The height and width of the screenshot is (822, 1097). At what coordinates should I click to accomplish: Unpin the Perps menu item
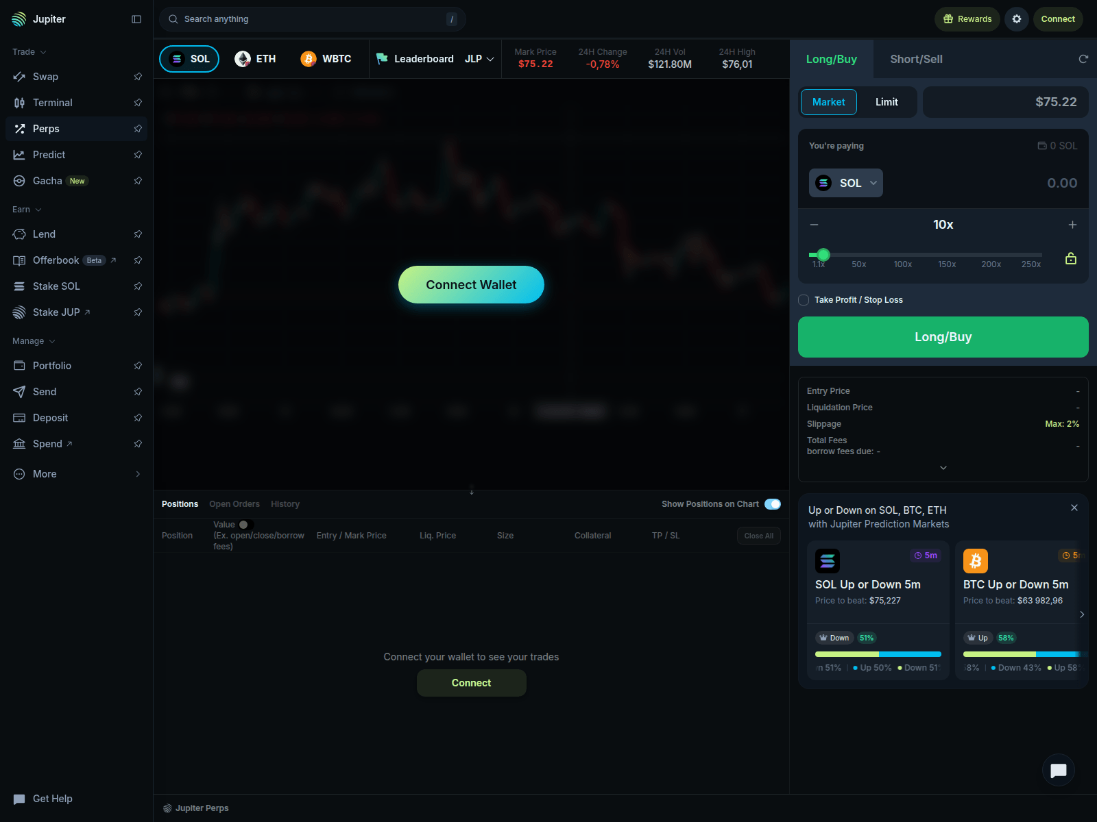(138, 129)
